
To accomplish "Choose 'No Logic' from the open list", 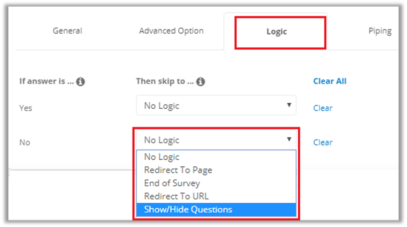I will pos(161,157).
